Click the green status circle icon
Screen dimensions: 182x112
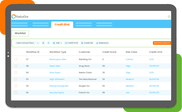(169, 16)
